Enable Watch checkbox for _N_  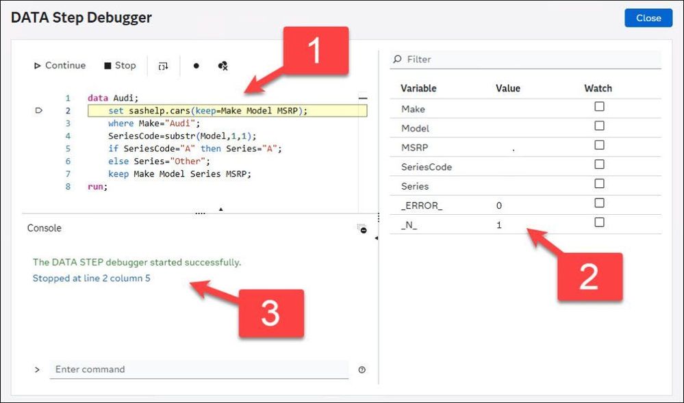click(x=599, y=222)
